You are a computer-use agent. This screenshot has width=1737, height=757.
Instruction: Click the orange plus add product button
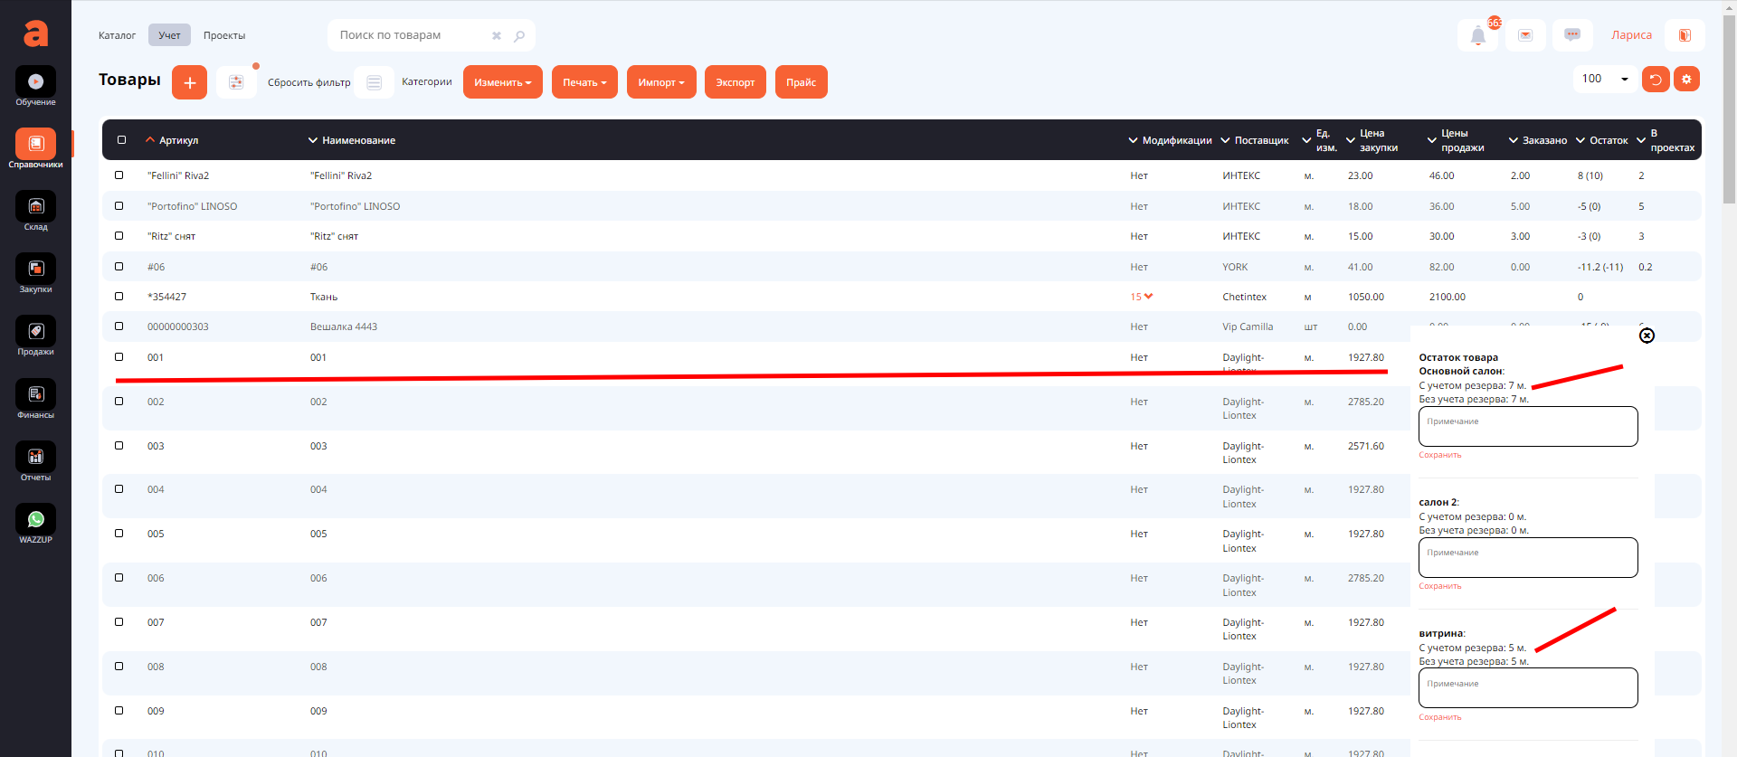[x=189, y=82]
